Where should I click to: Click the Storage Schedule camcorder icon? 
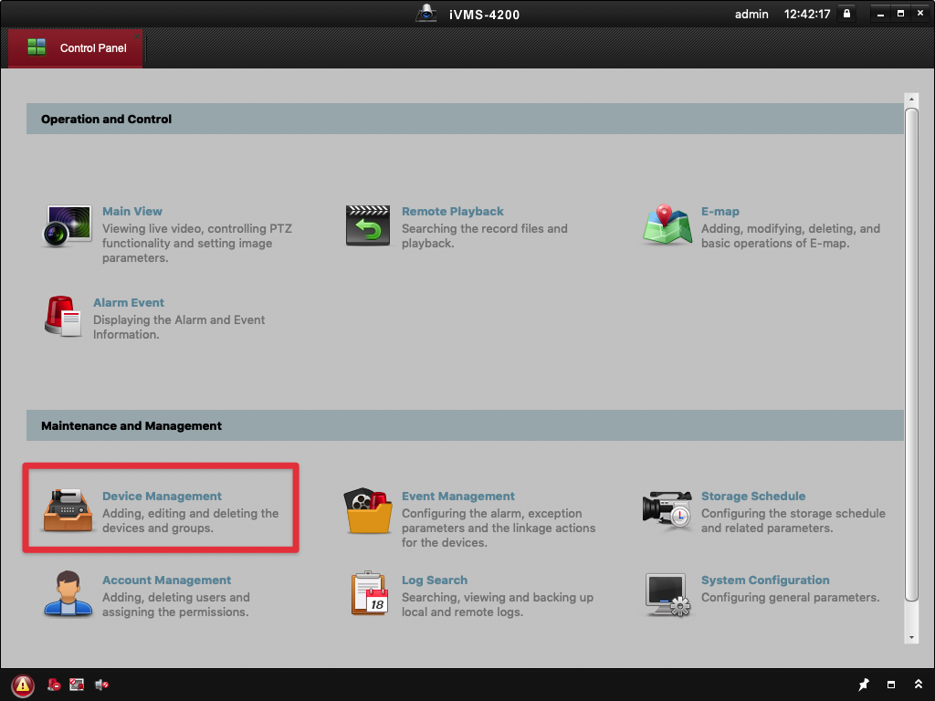point(667,511)
